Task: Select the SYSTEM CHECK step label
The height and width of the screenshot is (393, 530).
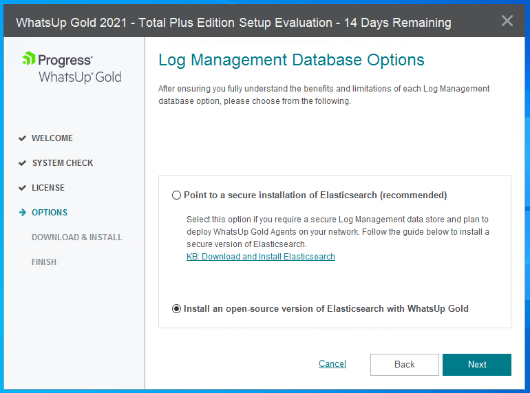Action: [63, 163]
